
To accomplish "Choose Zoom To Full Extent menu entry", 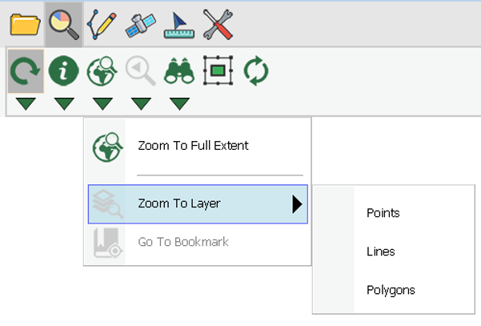I will click(198, 146).
